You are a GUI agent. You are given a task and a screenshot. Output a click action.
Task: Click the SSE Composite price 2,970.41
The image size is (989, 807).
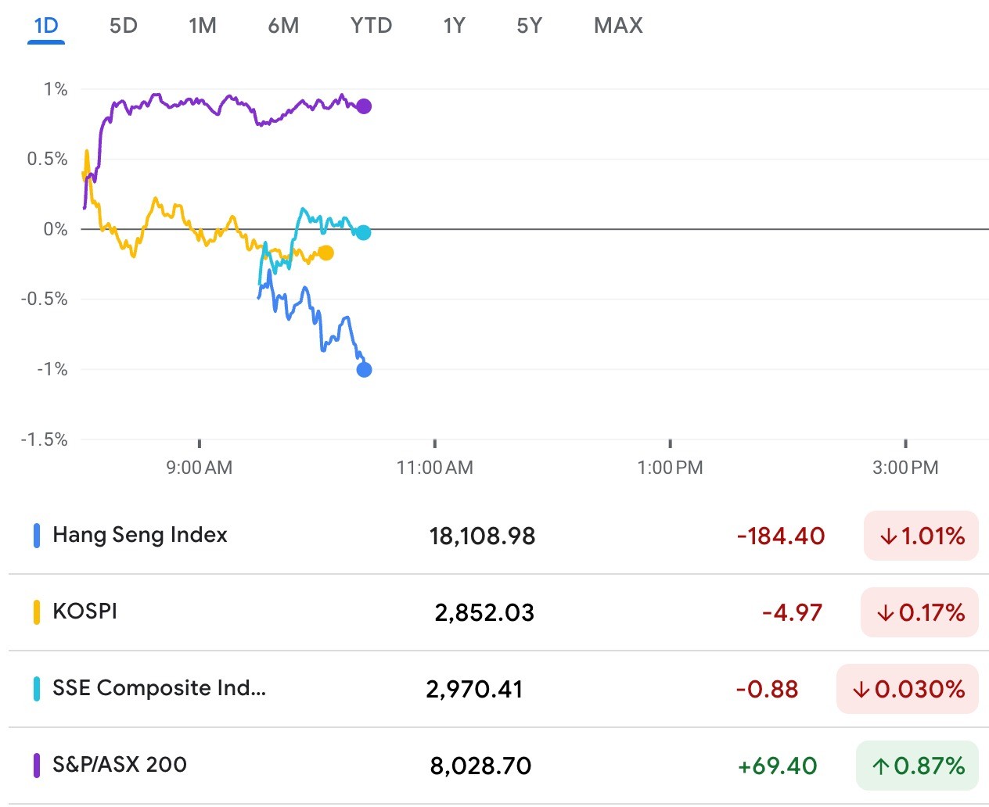pyautogui.click(x=474, y=689)
